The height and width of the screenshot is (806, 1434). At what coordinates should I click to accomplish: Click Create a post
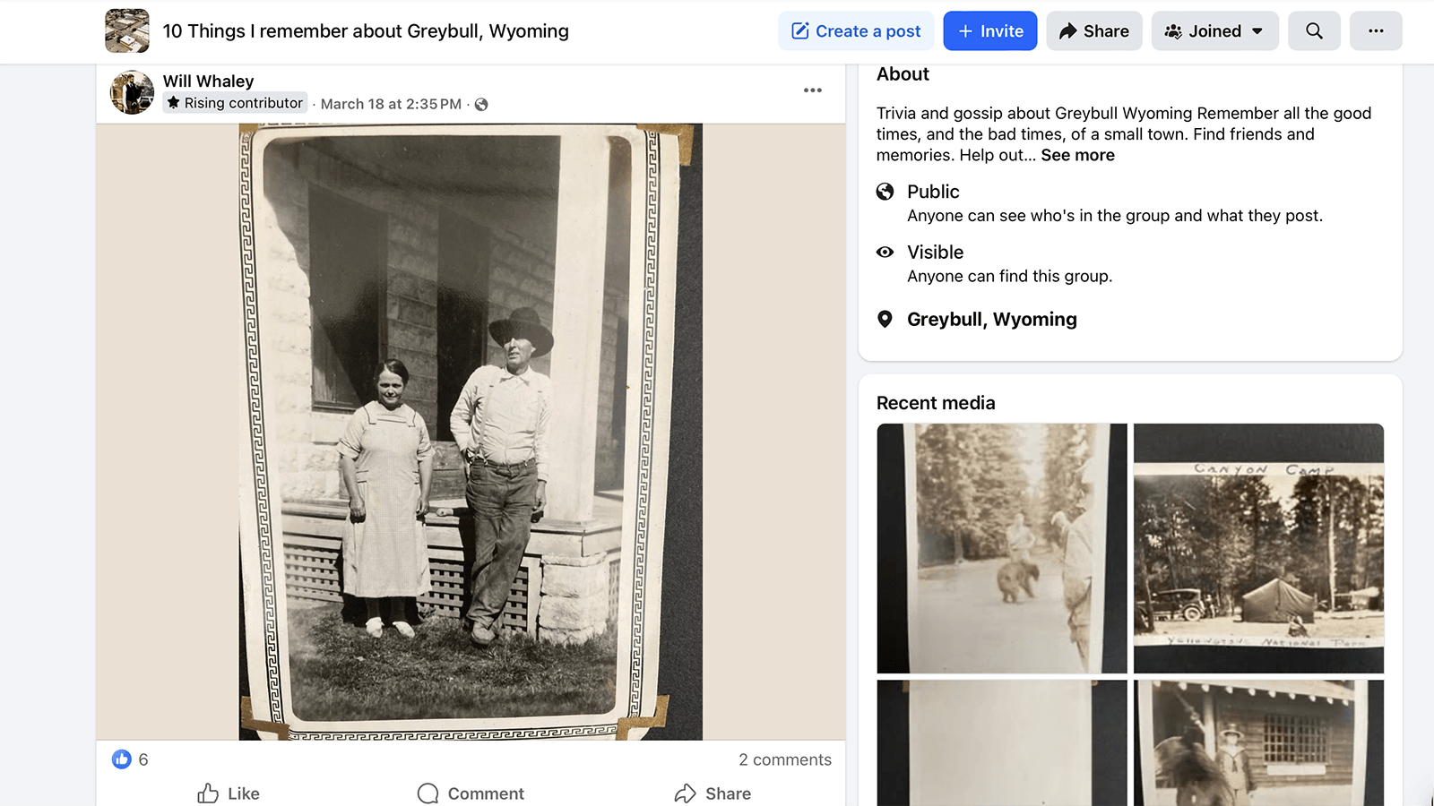[x=856, y=30]
